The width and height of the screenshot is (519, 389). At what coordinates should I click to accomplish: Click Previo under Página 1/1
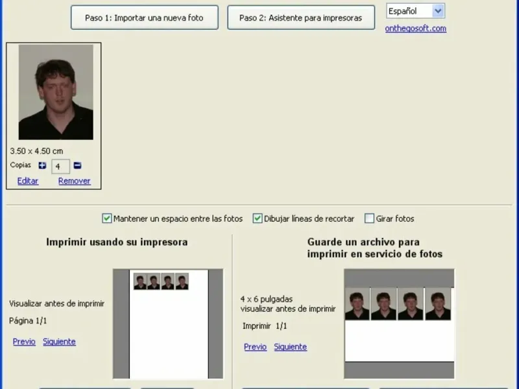click(x=24, y=342)
